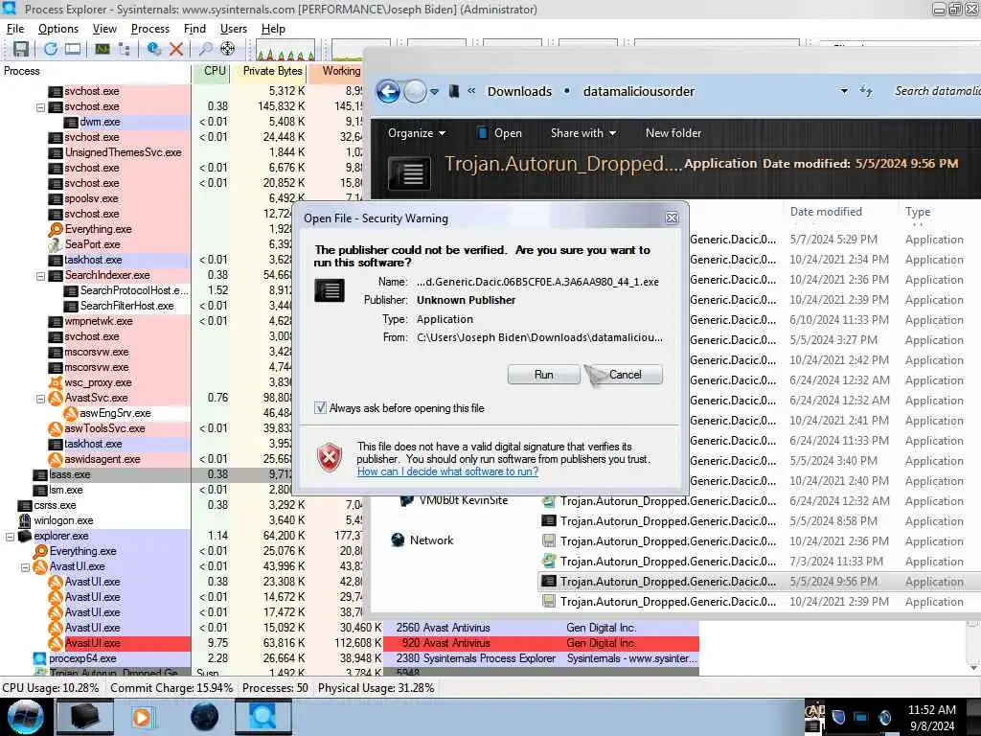981x736 pixels.
Task: Click the aswidsagent.exe Avast icon
Action: tap(56, 459)
